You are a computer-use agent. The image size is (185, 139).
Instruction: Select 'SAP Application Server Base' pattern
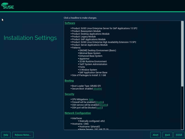coord(93,72)
